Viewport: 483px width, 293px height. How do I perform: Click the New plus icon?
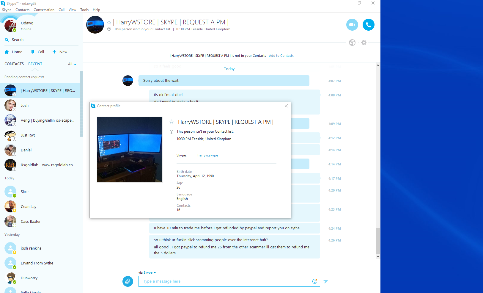pos(54,52)
